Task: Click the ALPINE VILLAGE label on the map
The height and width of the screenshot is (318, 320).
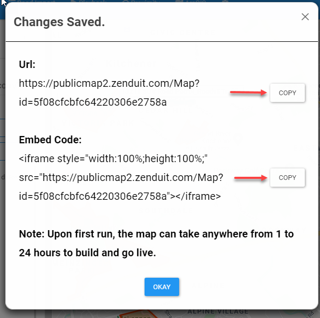Action: [218, 312]
